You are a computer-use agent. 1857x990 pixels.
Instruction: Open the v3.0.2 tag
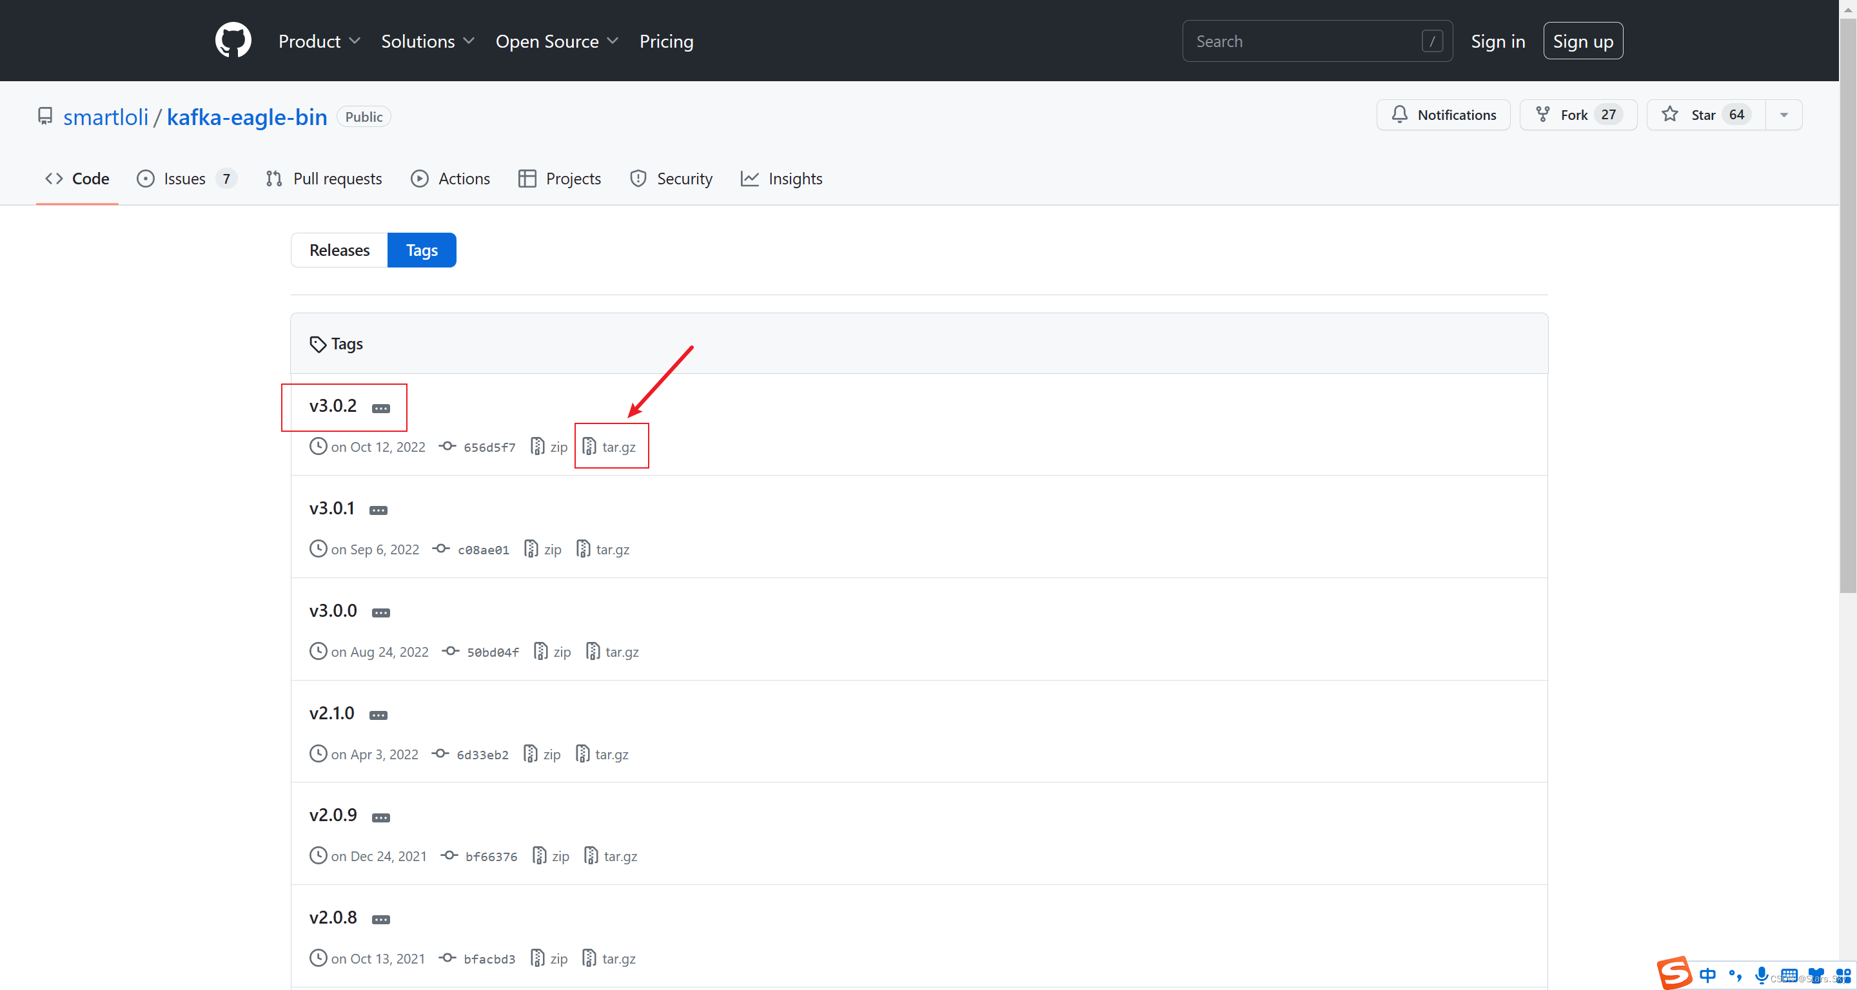click(332, 405)
